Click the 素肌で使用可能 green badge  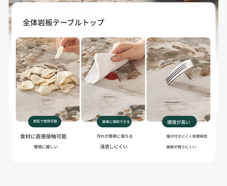(45, 121)
